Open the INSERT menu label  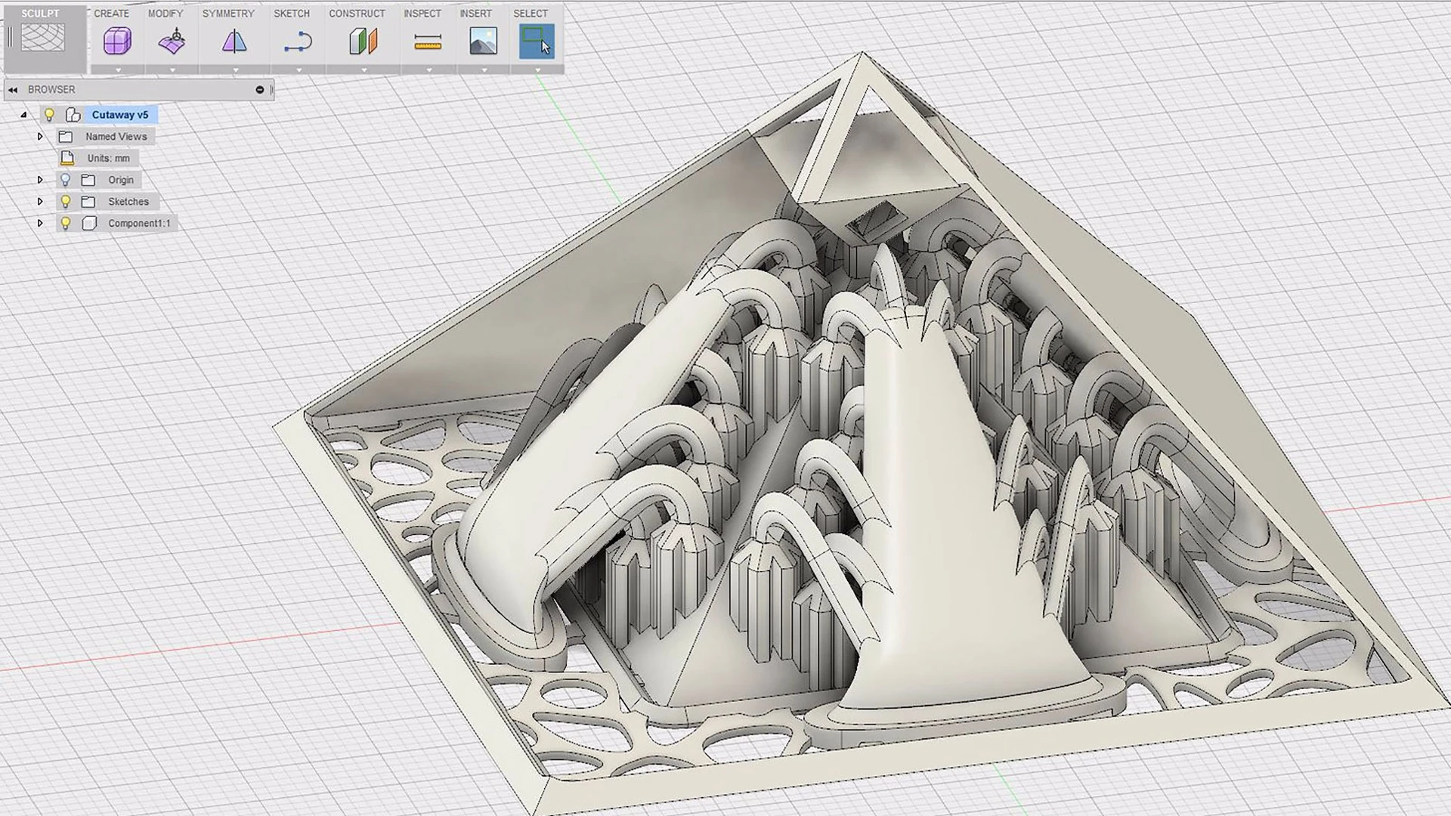[476, 14]
